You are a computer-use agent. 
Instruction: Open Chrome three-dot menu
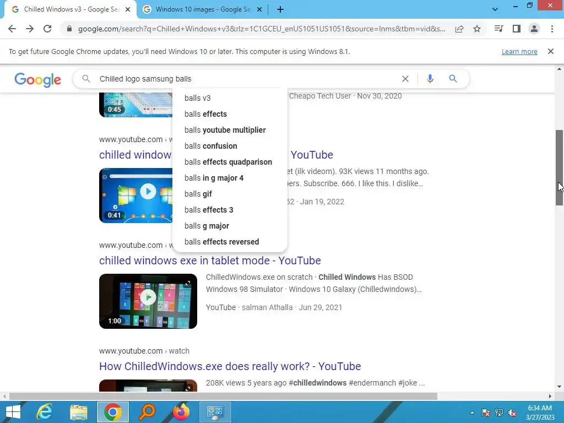552,29
